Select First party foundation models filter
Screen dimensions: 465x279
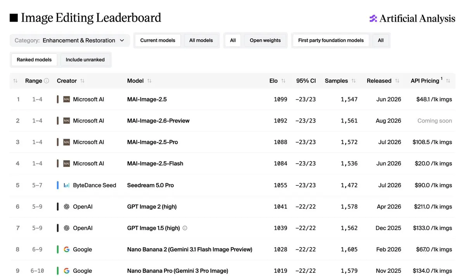pos(331,40)
